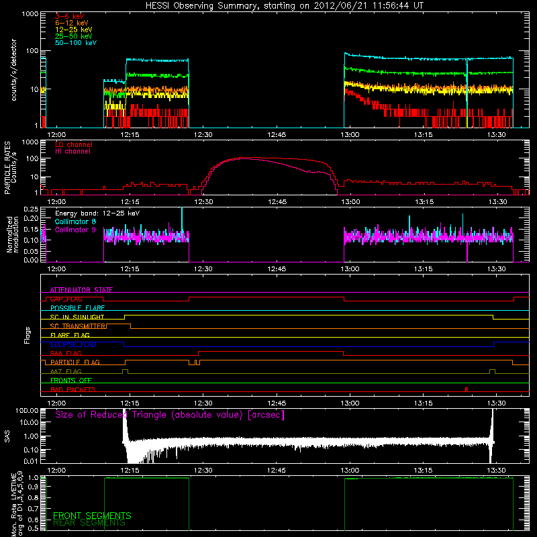Select the 'REAR SEGMENTS' legend label
This screenshot has width=537, height=537.
tap(89, 523)
